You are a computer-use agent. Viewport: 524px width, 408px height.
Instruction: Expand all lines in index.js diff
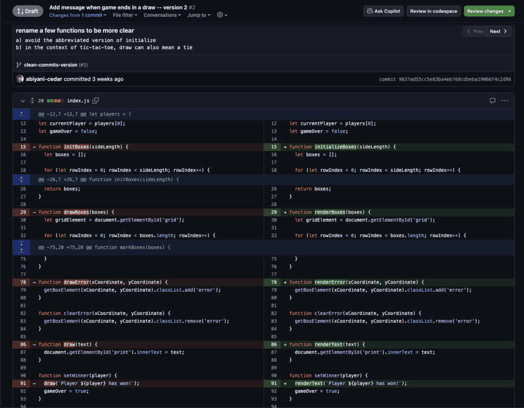coord(32,101)
